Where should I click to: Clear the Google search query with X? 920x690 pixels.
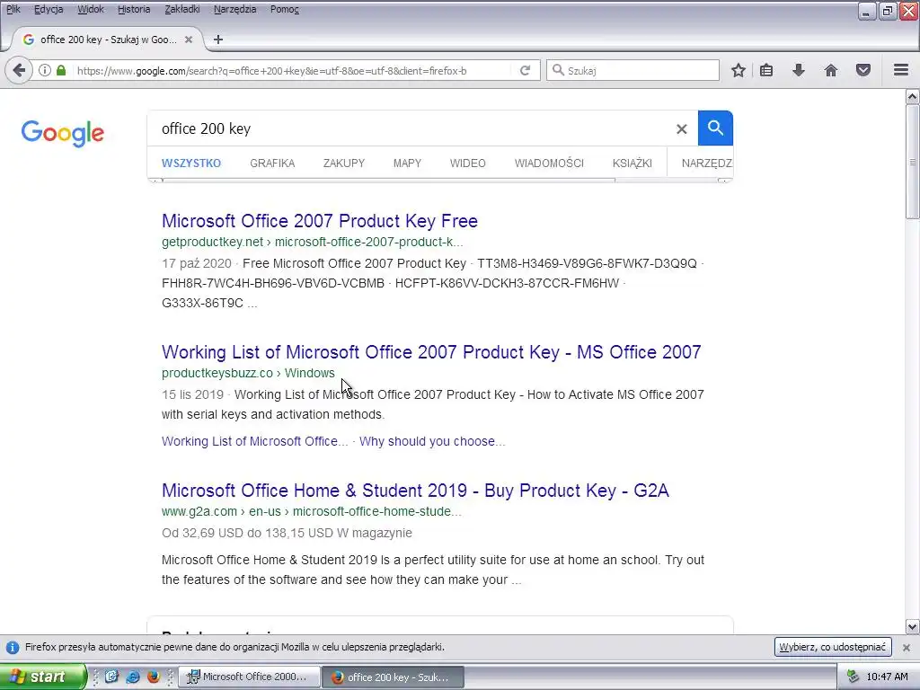(681, 128)
